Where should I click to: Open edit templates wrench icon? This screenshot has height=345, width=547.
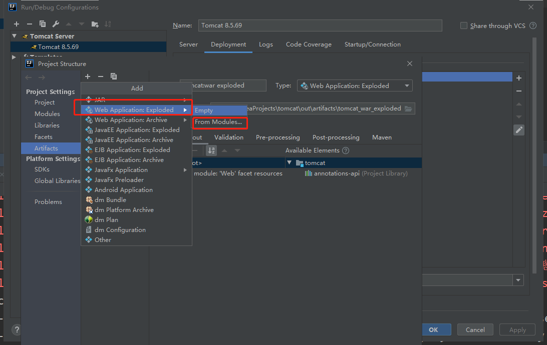pyautogui.click(x=56, y=24)
